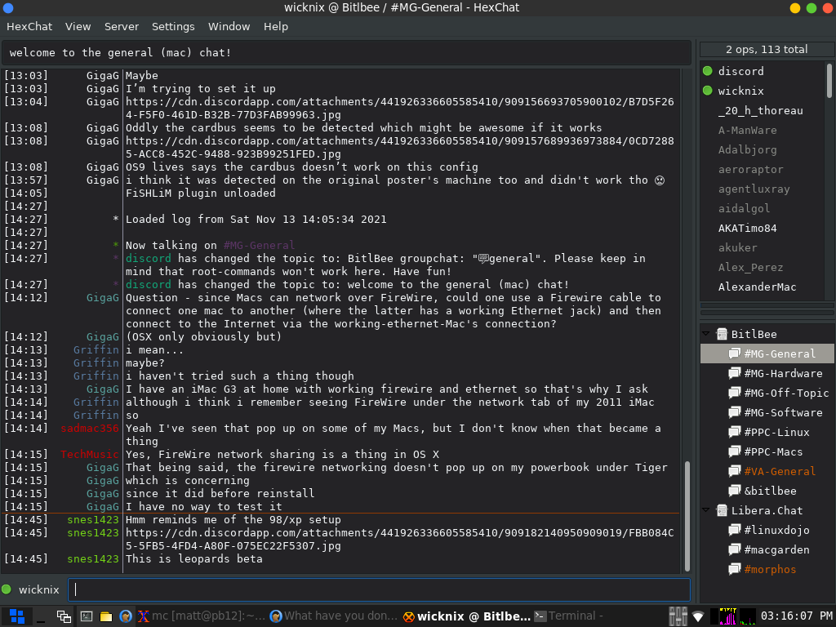Click the BitlBee server icon
Image resolution: width=836 pixels, height=627 pixels.
click(x=722, y=334)
